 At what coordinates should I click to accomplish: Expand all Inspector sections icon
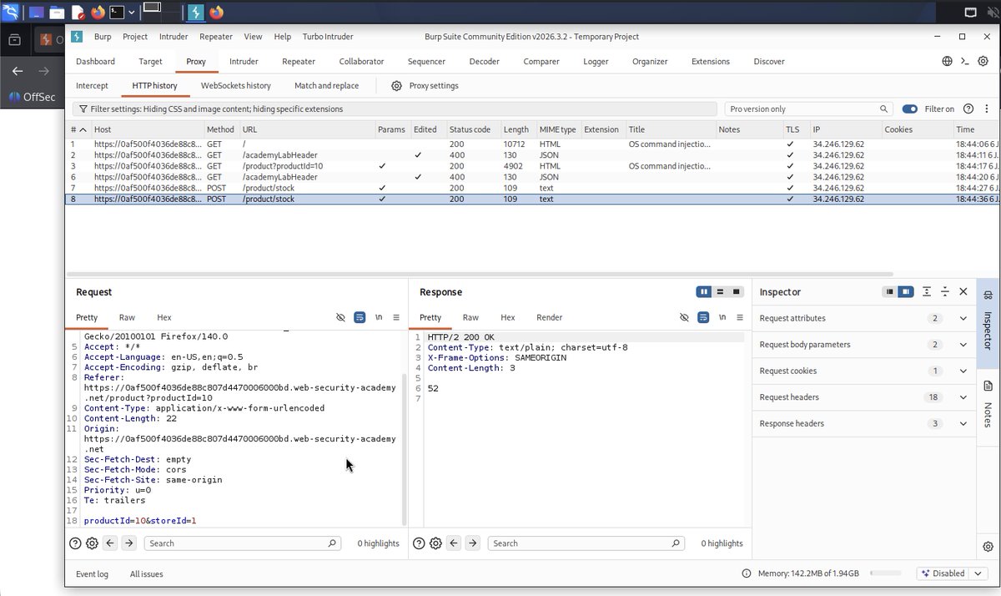[927, 291]
